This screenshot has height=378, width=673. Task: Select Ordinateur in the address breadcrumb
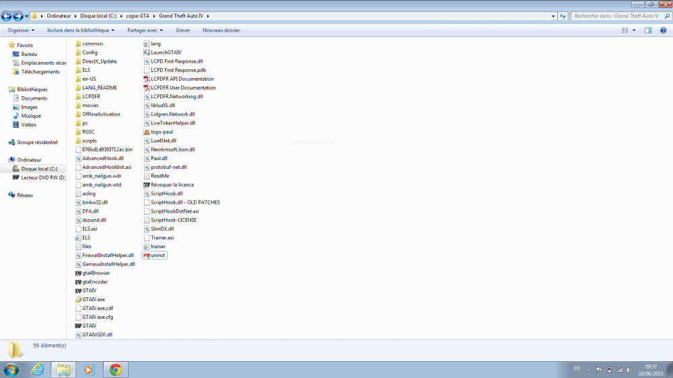59,16
